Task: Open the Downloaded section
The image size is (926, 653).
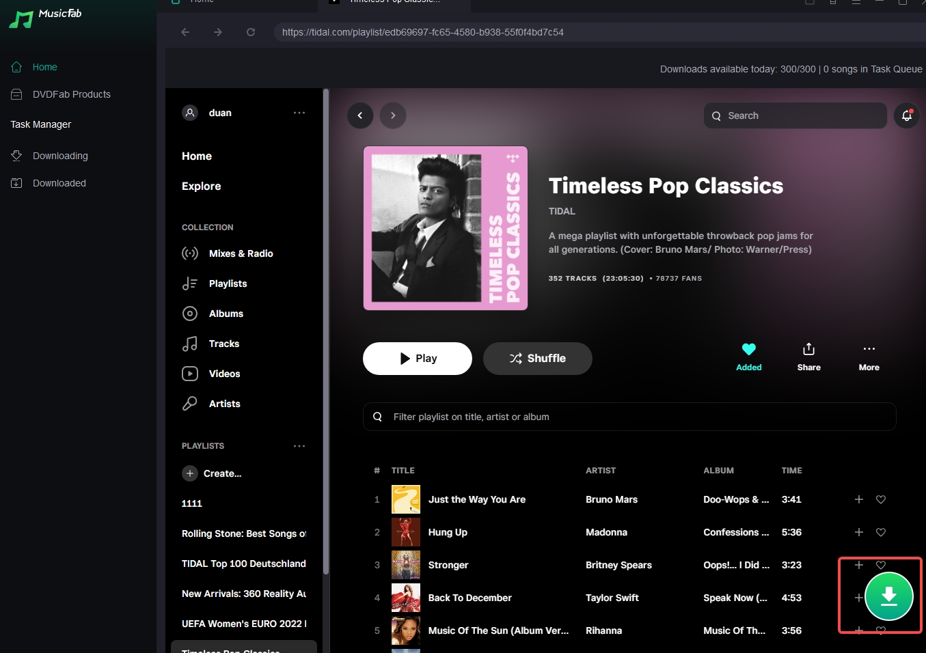Action: tap(59, 183)
